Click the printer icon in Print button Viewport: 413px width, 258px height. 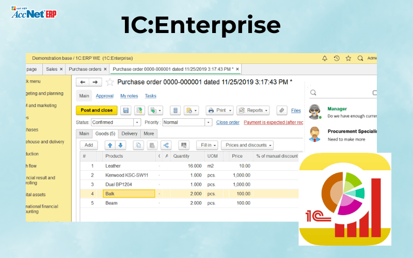point(211,110)
